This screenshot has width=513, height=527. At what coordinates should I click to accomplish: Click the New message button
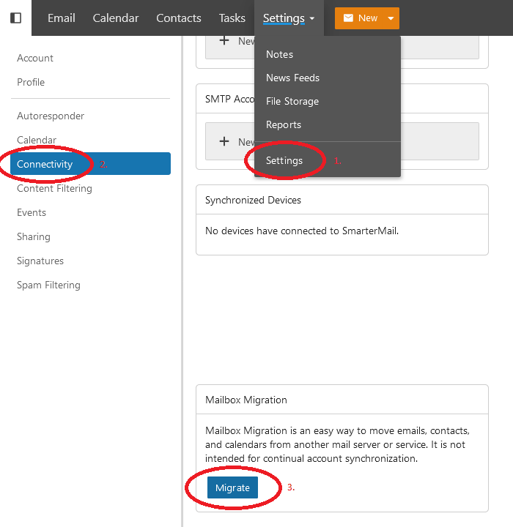coord(367,18)
